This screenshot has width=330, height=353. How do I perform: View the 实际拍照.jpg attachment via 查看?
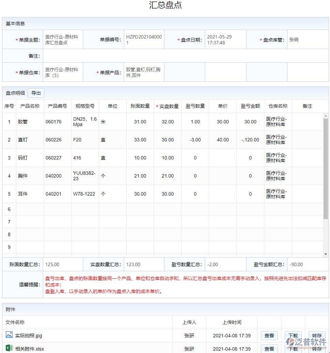tap(269, 336)
